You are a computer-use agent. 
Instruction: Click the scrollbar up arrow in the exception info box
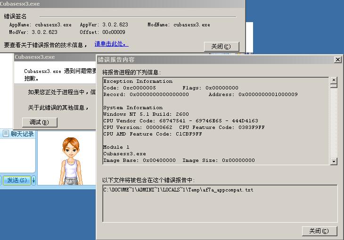pos(334,80)
